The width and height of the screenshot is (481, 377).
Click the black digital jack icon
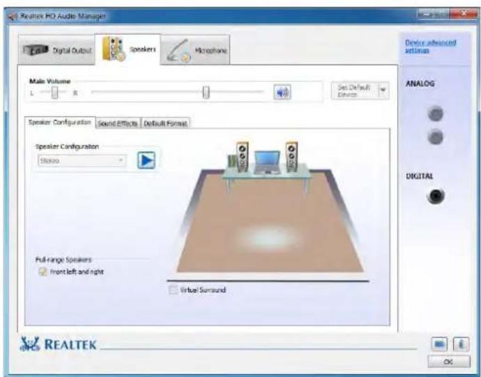pos(436,196)
